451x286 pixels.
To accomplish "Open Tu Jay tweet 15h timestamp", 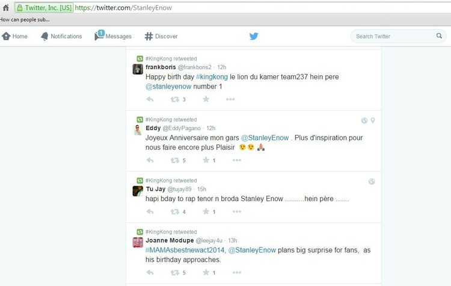I will [x=201, y=189].
